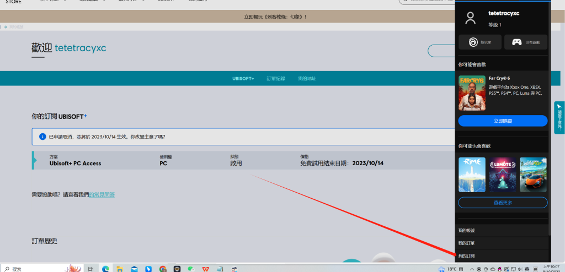The height and width of the screenshot is (272, 565).
Task: Open Microsoft Edge from the taskbar
Action: click(x=105, y=269)
